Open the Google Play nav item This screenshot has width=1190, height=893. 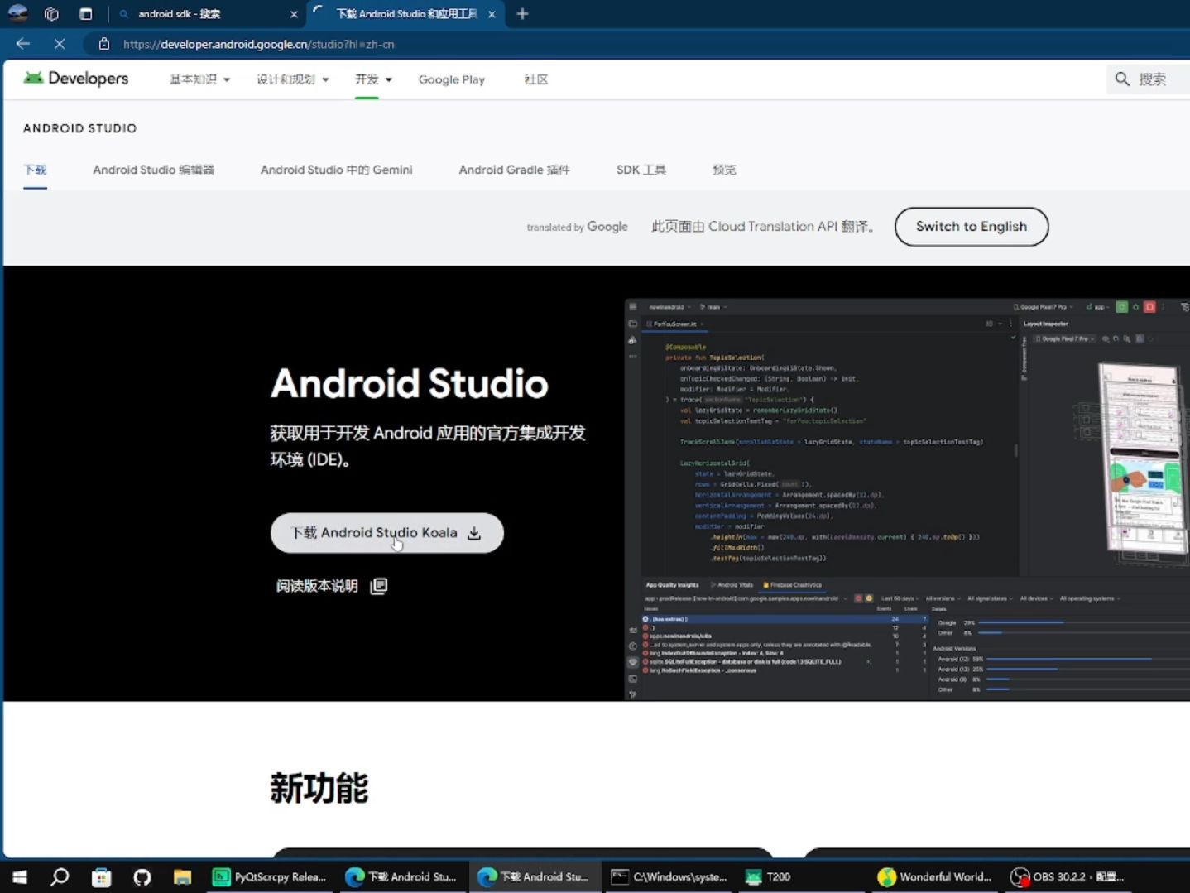coord(452,79)
